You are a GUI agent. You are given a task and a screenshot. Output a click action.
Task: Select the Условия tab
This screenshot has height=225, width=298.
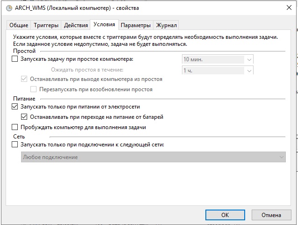104,25
